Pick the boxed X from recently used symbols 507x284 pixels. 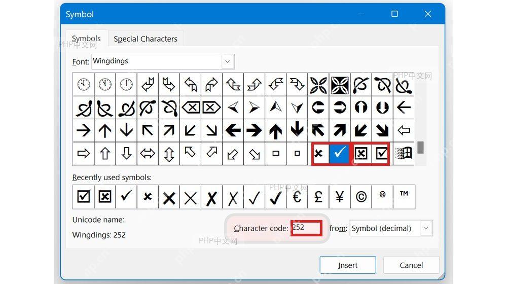coord(105,197)
